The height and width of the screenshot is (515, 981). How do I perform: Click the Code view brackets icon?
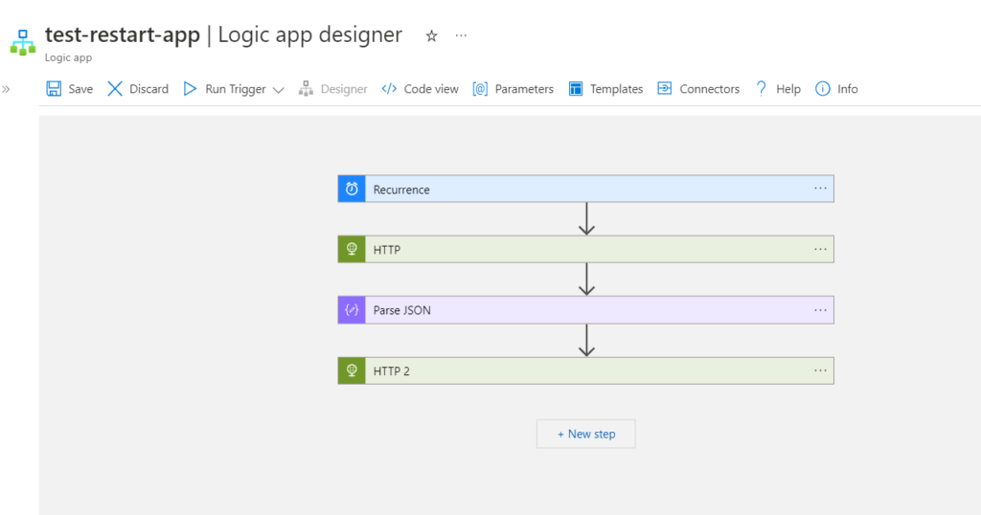click(389, 89)
